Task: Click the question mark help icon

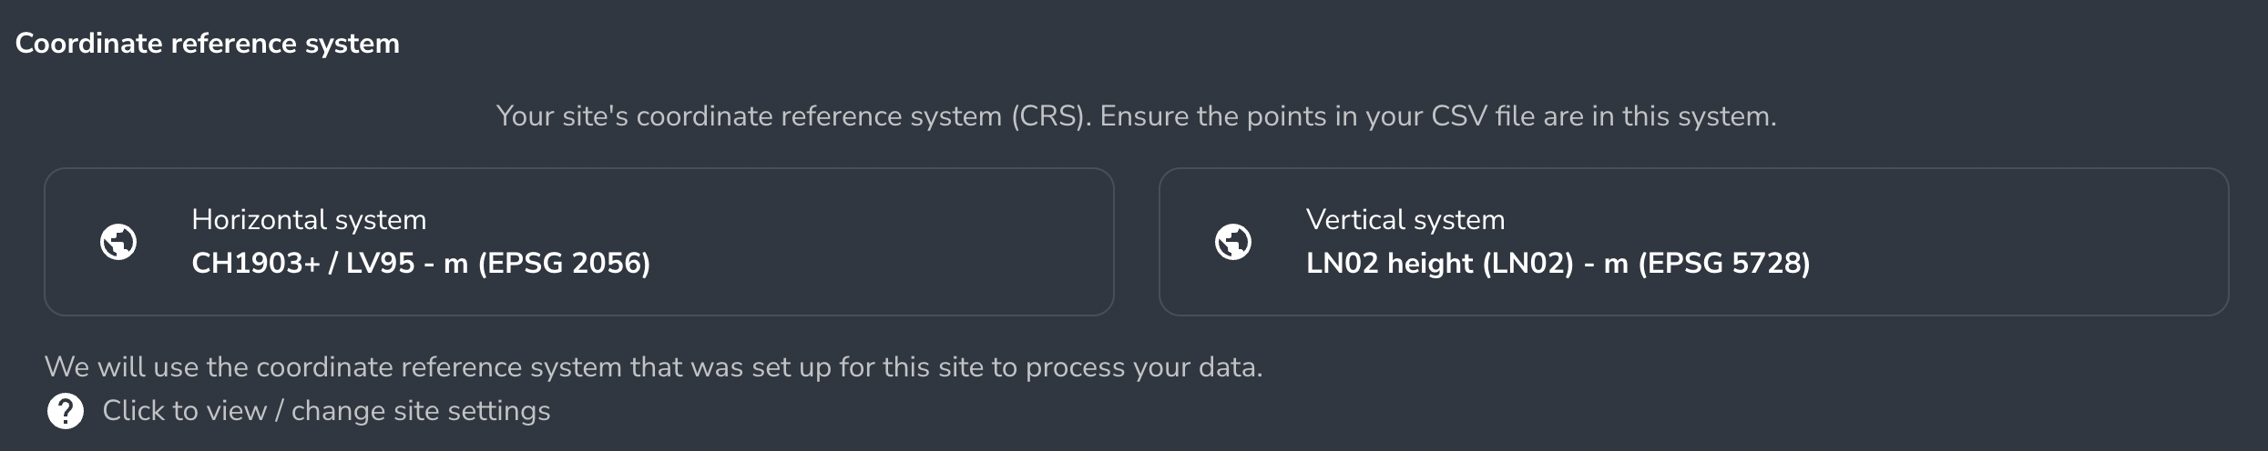Action: [x=66, y=411]
